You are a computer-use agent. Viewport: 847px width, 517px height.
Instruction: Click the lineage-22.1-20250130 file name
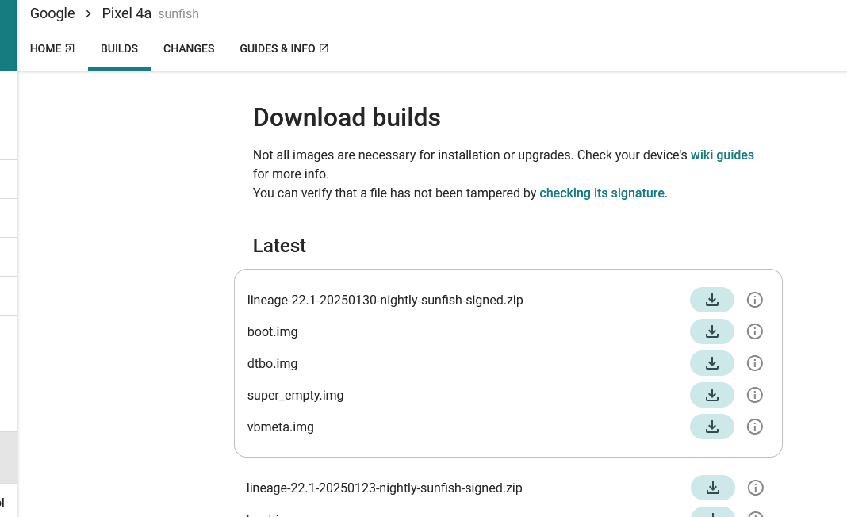pos(385,300)
